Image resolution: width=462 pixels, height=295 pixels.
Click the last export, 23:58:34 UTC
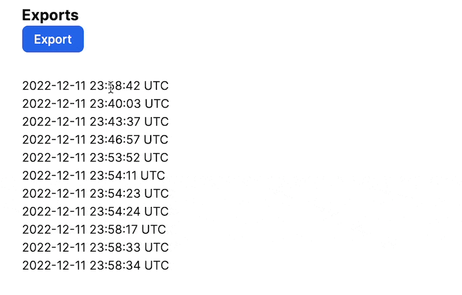[95, 265]
